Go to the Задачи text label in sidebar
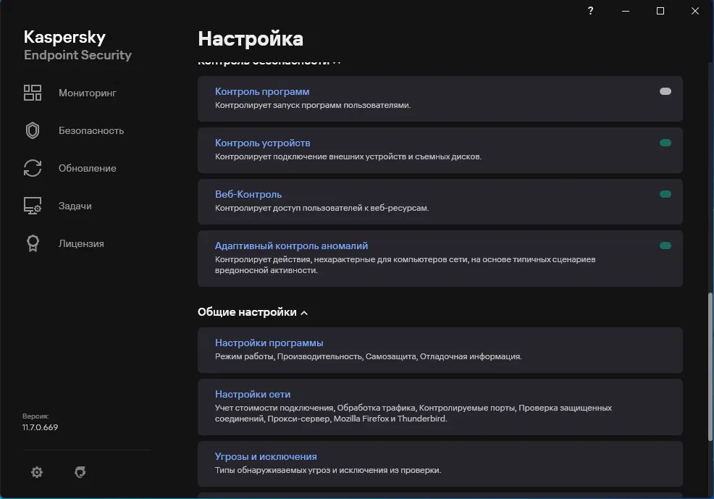Image resolution: width=714 pixels, height=499 pixels. 75,206
